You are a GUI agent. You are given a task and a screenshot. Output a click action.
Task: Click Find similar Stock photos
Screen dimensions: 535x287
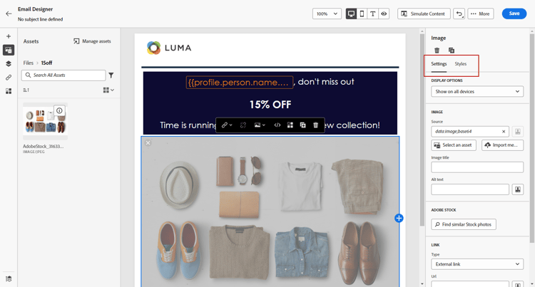pos(464,224)
